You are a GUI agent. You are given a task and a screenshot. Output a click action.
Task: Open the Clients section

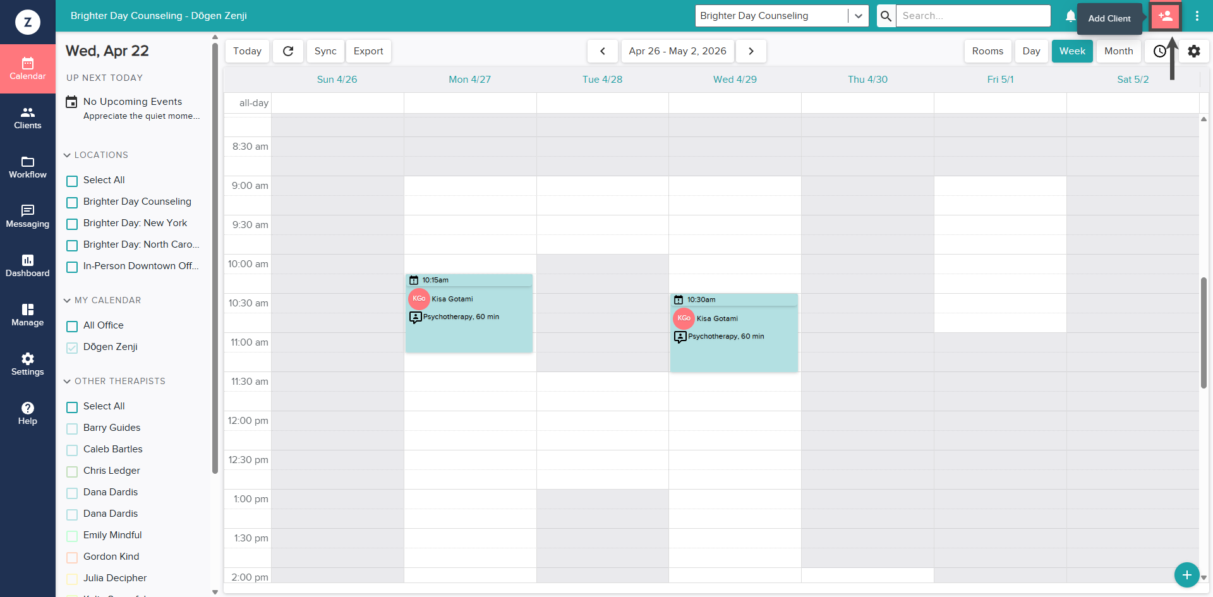[28, 118]
